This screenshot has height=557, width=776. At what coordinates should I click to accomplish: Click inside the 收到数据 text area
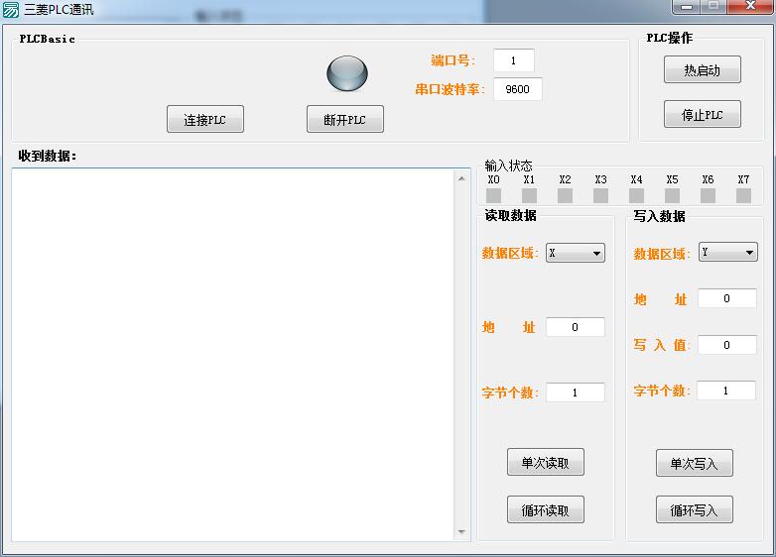232,355
